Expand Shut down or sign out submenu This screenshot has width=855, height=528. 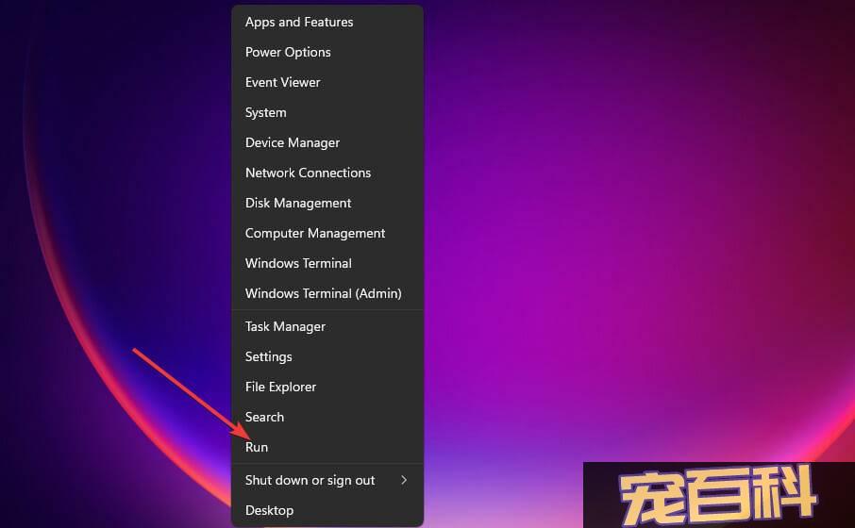point(327,480)
